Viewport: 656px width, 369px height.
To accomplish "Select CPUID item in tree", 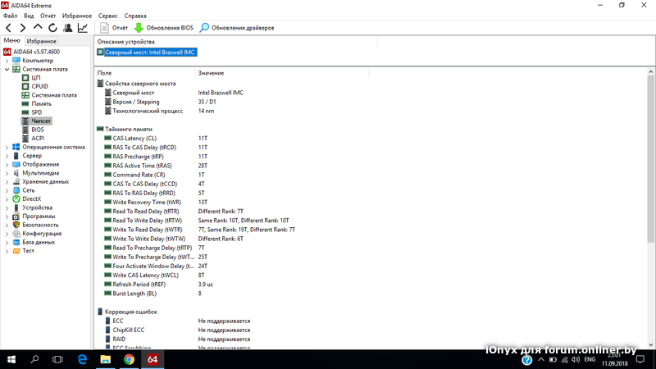I will [39, 86].
